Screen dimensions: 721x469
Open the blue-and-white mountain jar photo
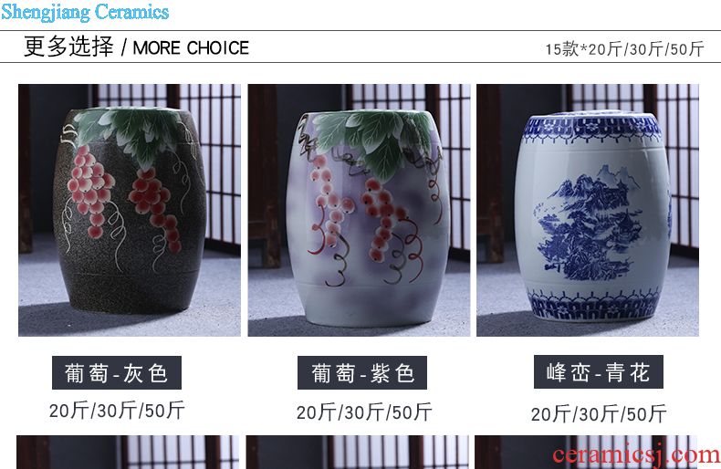coord(588,210)
